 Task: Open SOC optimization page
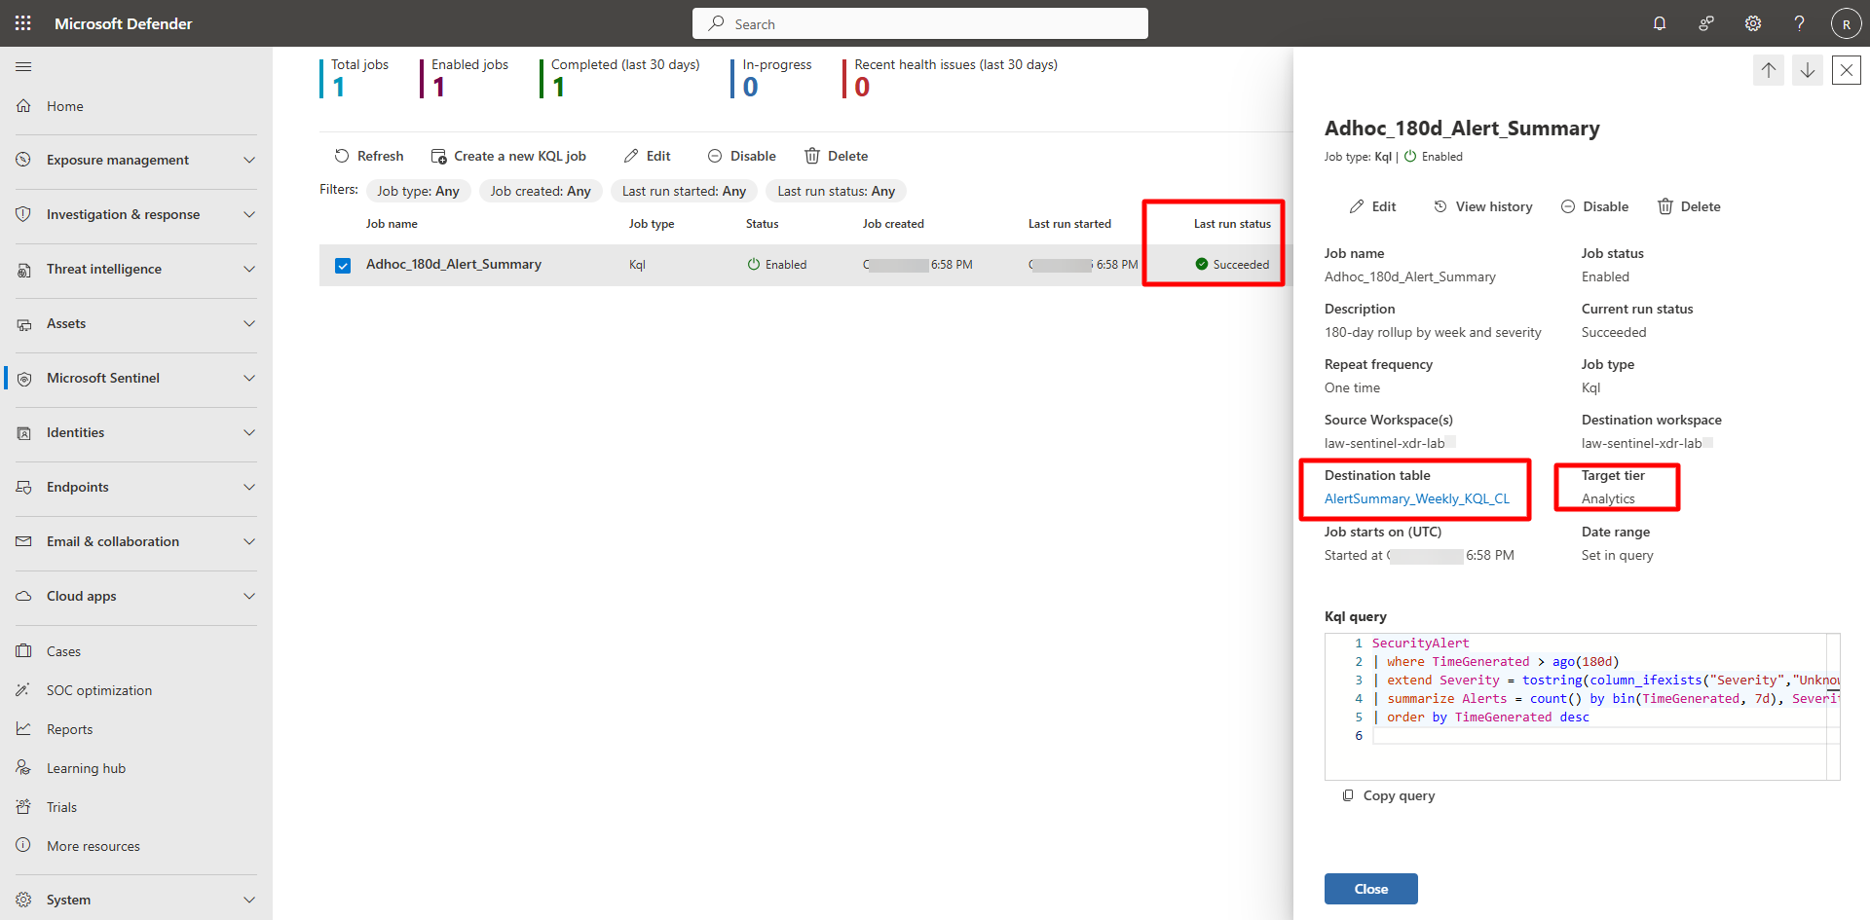[x=99, y=690]
